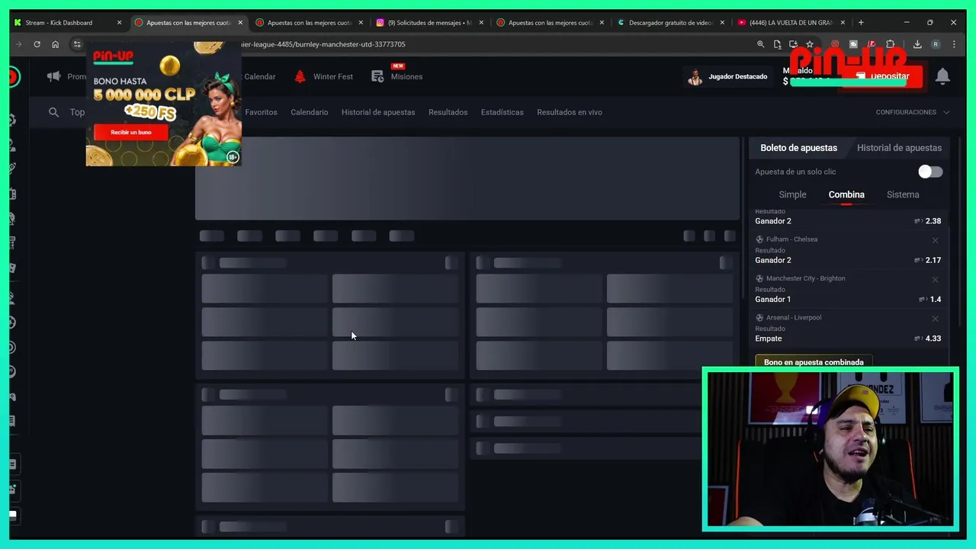Close the Kick Dashboard tab

click(x=119, y=22)
